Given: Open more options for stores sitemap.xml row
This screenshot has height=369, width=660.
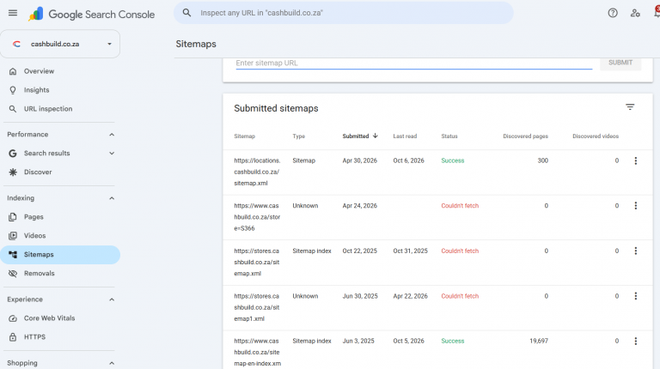Looking at the screenshot, I should point(636,251).
